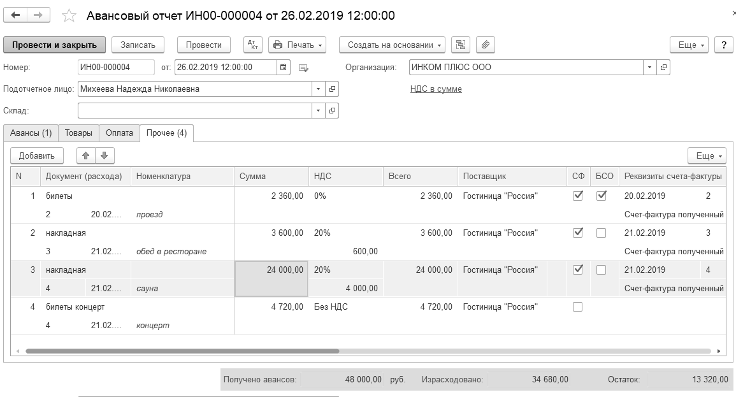The width and height of the screenshot is (736, 397).
Task: Click date field 26.02.2019 12:00:00
Action: (x=226, y=67)
